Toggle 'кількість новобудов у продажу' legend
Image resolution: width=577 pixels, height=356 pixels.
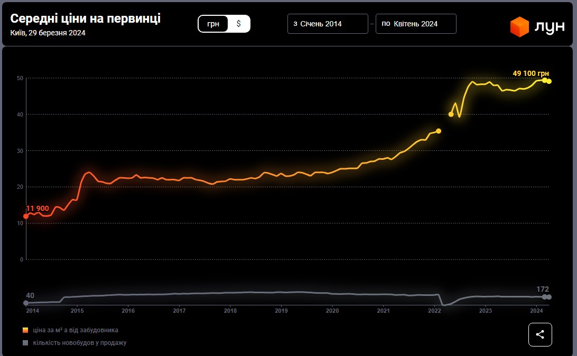coord(79,343)
